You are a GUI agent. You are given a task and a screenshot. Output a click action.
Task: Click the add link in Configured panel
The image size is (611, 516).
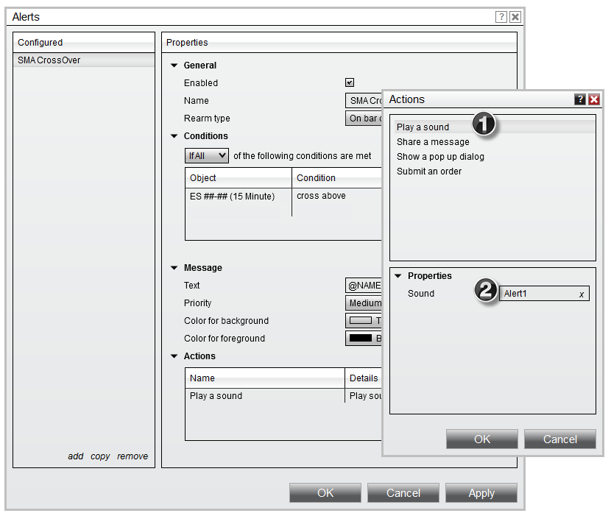point(76,456)
